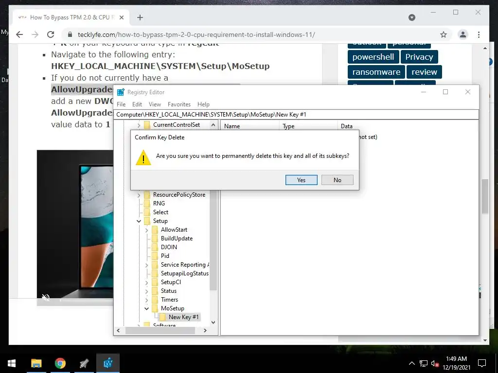Click the muted volume tray icon
The width and height of the screenshot is (498, 373).
(x=435, y=363)
